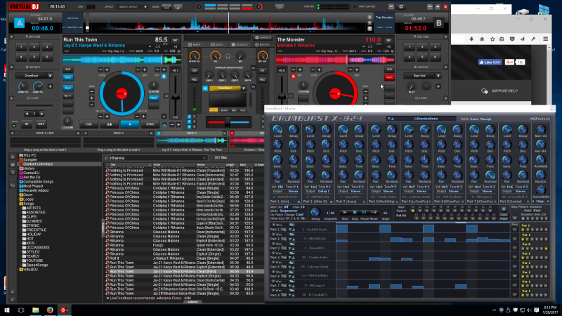Open the Windows Start menu
The width and height of the screenshot is (562, 316).
7,310
